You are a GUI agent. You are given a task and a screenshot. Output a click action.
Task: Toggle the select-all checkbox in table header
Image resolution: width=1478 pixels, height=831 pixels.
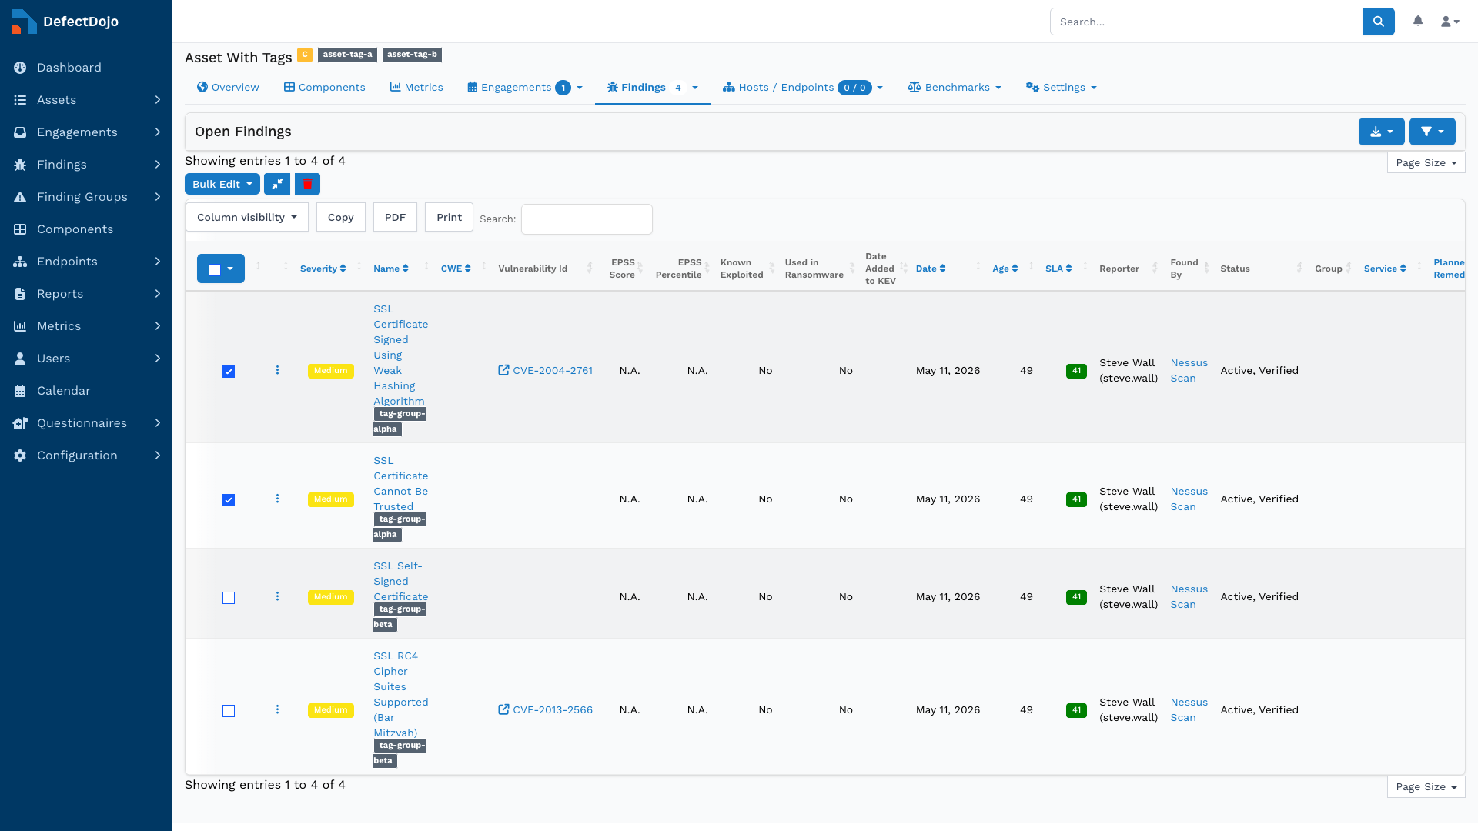(215, 269)
